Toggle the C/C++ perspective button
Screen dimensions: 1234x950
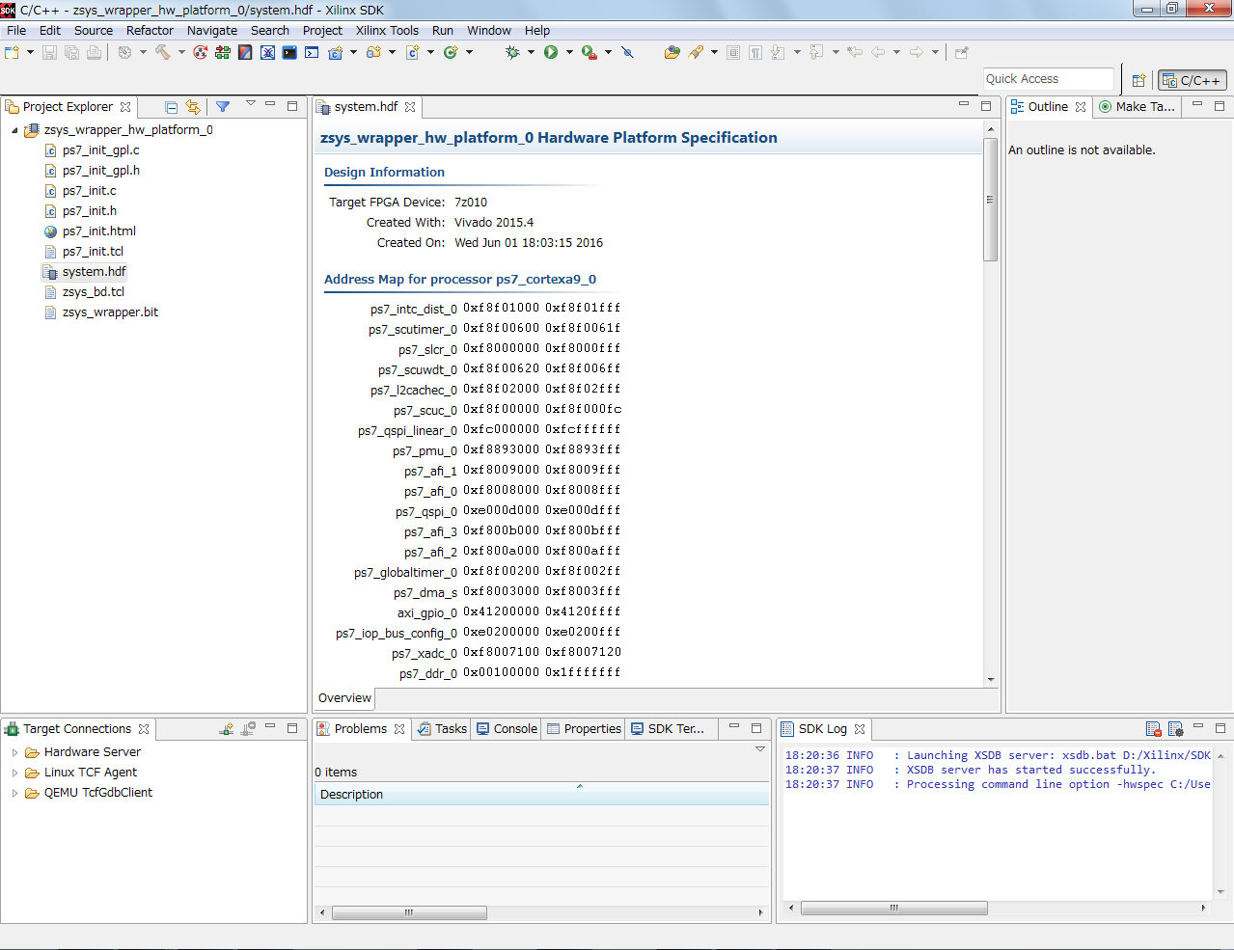coord(1193,80)
